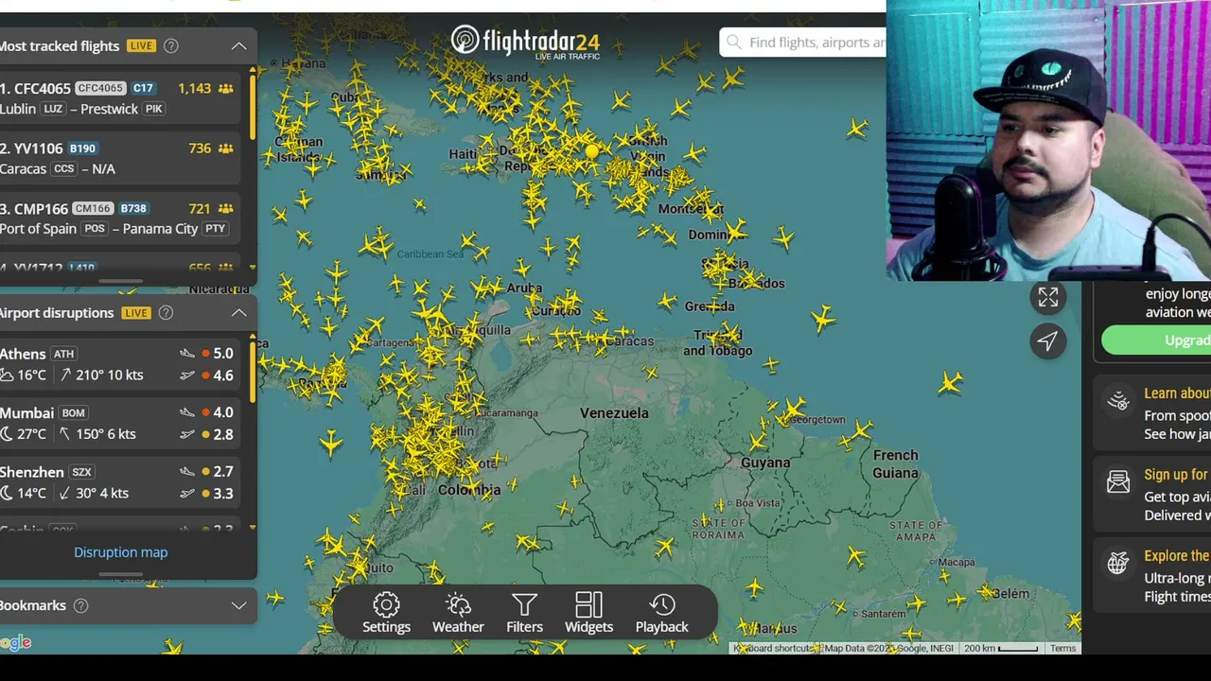Click viewers icon for CFC4065 flight

(226, 88)
